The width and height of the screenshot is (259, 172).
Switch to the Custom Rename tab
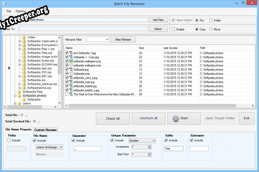(x=46, y=130)
